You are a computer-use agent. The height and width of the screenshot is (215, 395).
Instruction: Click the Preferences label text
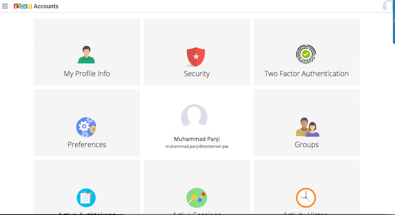click(87, 145)
